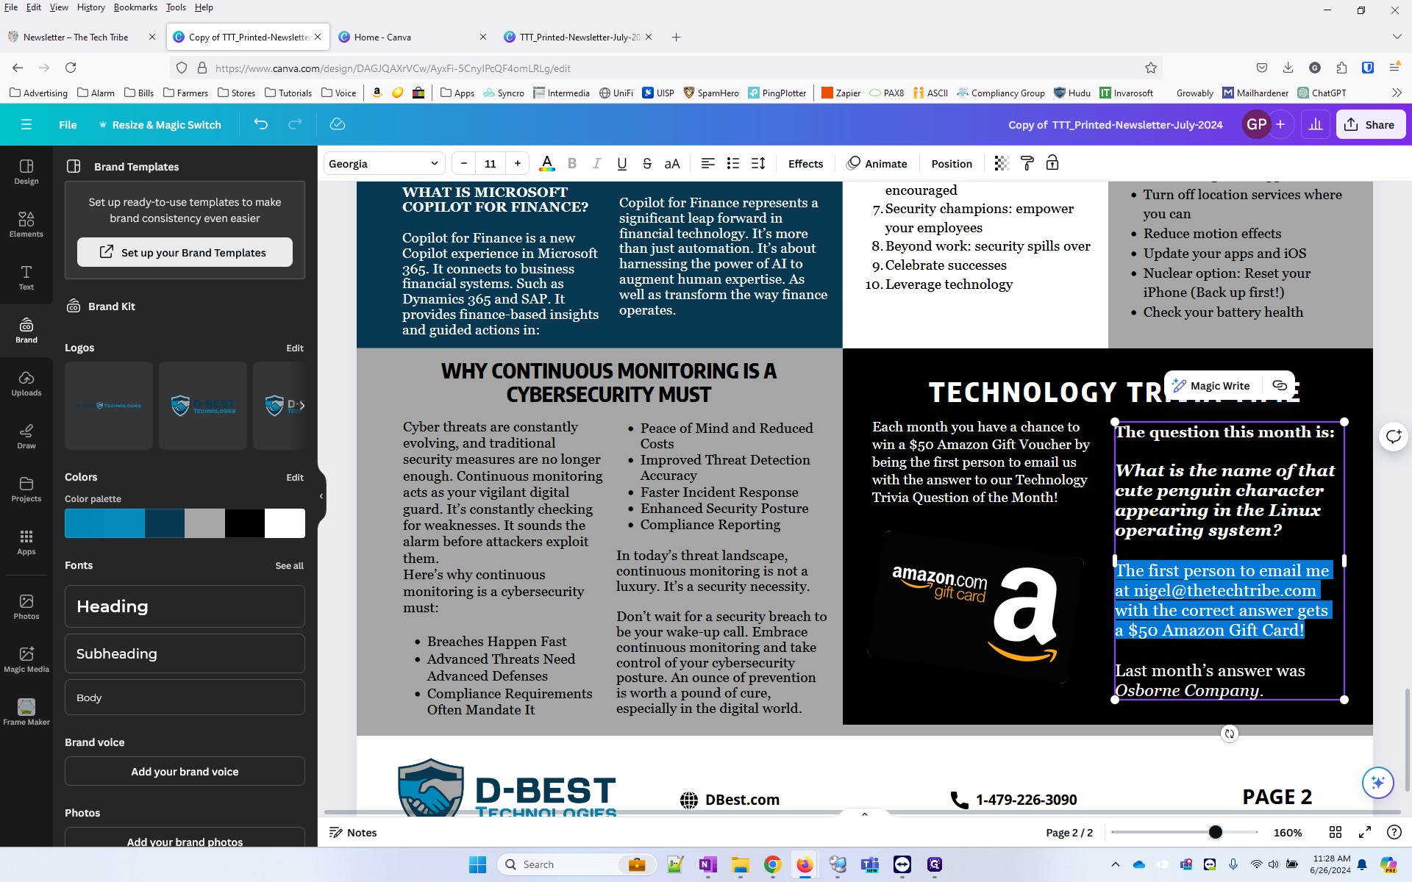Click Set up your Brand Templates
The height and width of the screenshot is (882, 1412).
185,252
